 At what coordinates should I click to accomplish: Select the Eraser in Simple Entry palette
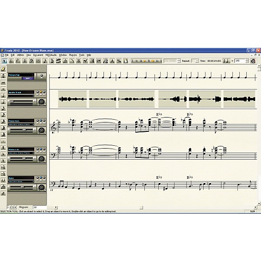pos(3,69)
